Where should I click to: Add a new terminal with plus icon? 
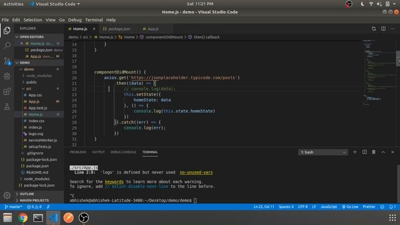[355, 152]
